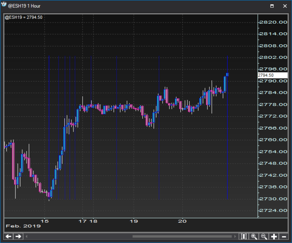292x243 pixels.
Task: Click the 'Feb. 2019' month label
Action: coord(23,226)
